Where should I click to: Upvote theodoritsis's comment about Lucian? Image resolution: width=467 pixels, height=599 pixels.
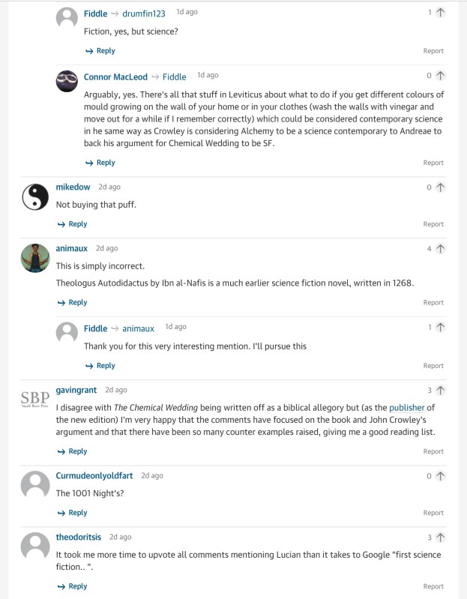(440, 538)
